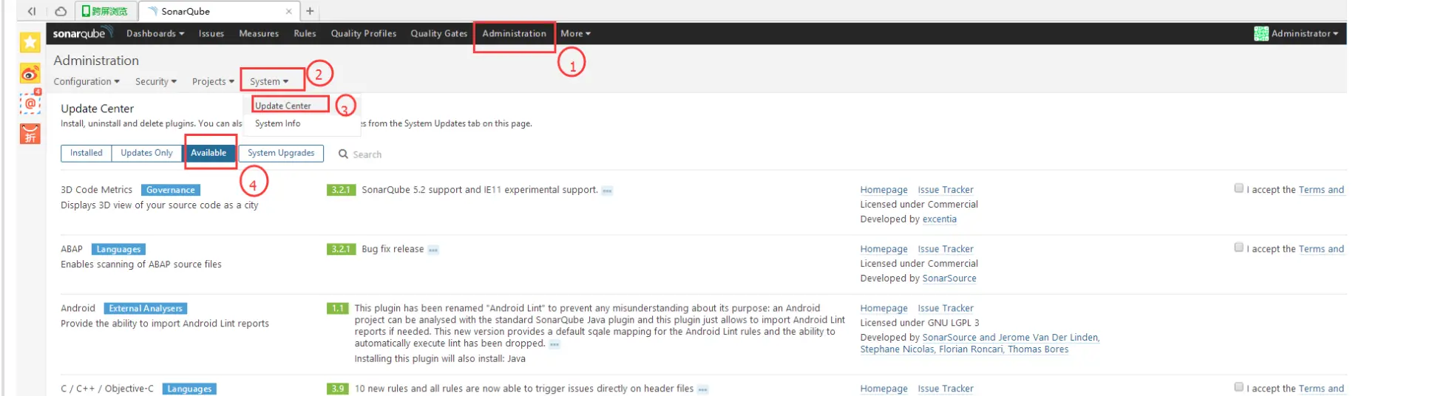
Task: Click the External Analysers tag
Action: pos(146,308)
